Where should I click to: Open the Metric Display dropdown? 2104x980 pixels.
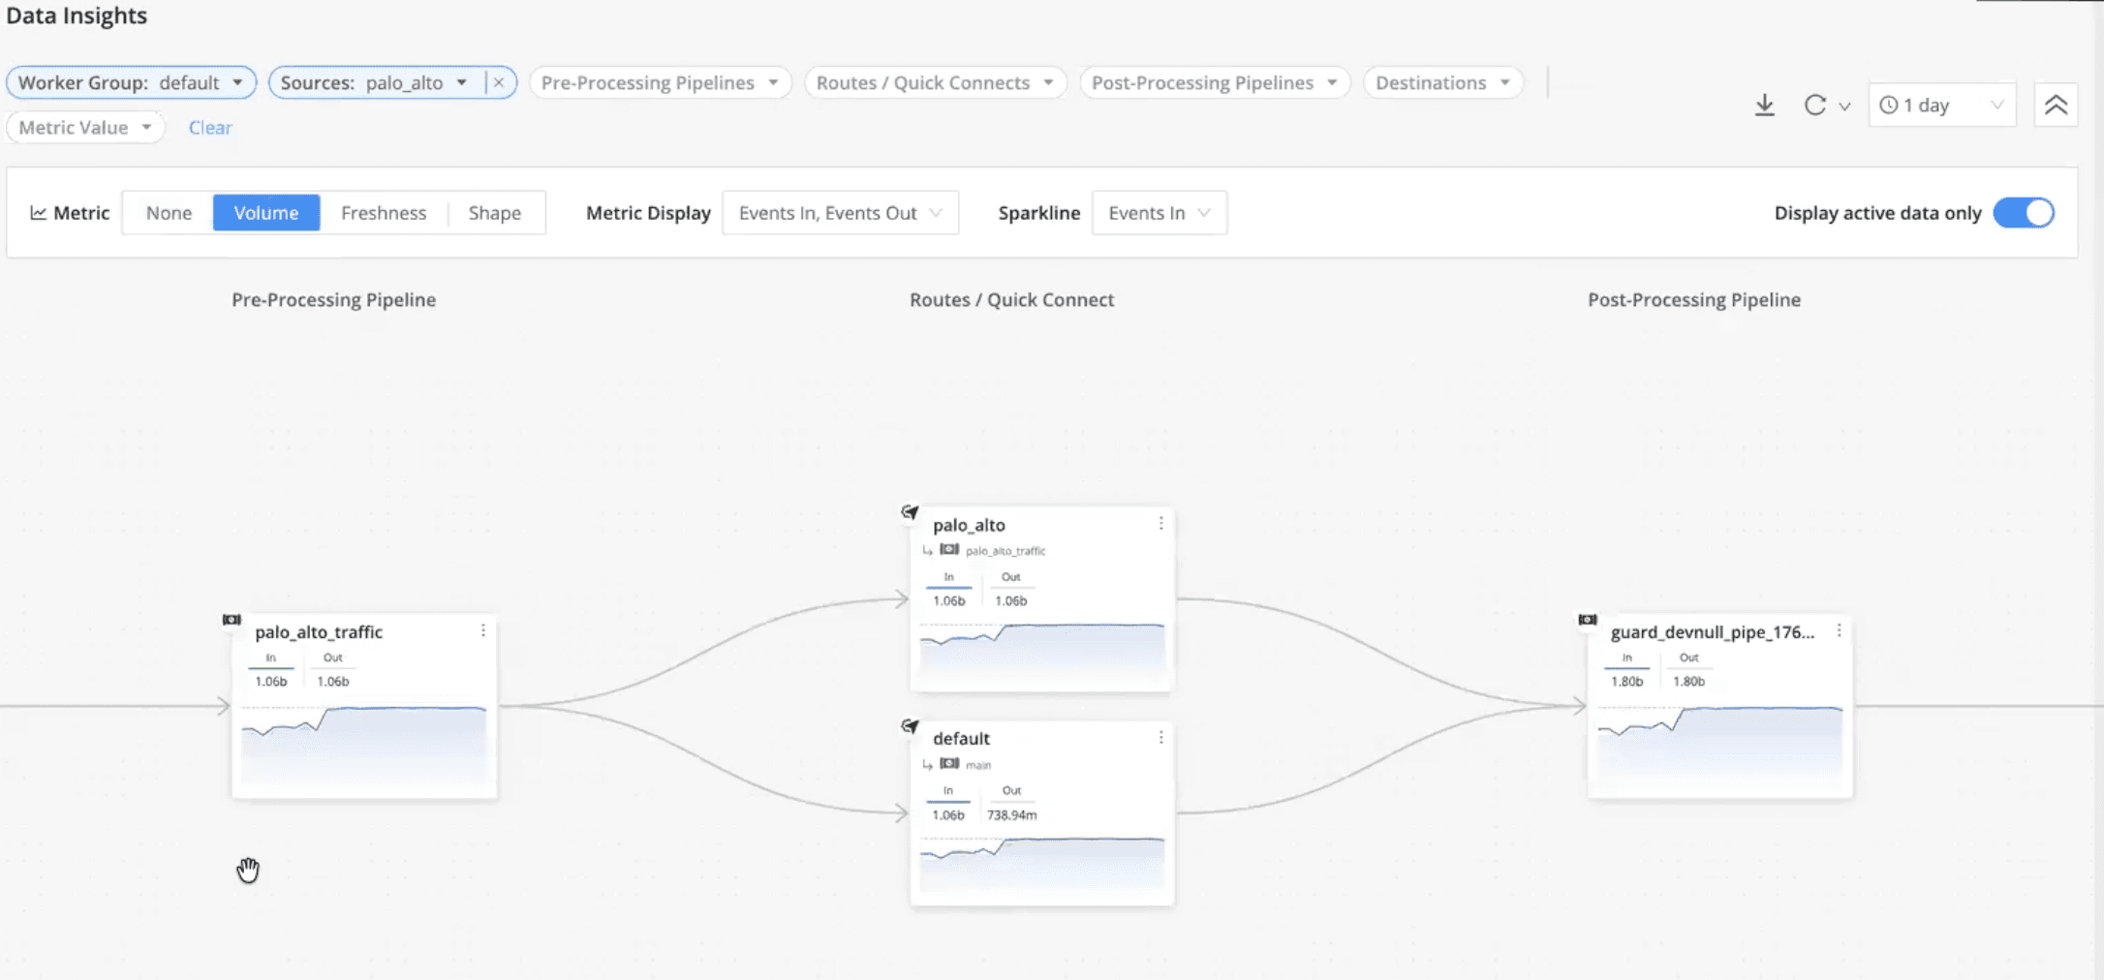[840, 212]
